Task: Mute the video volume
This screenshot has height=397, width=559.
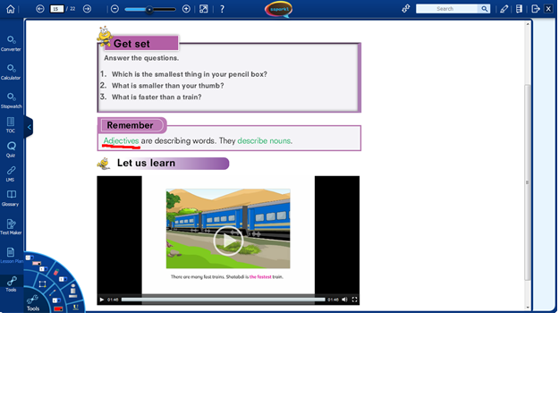Action: pos(344,300)
